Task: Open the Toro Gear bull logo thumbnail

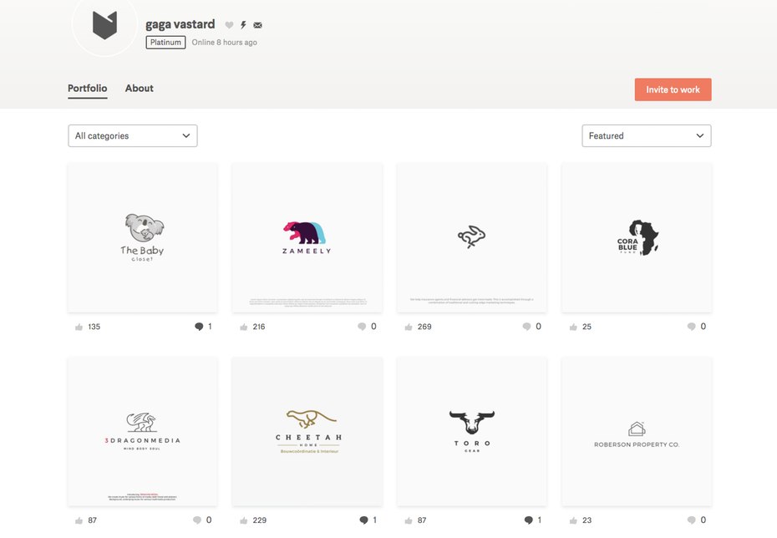Action: pos(472,432)
